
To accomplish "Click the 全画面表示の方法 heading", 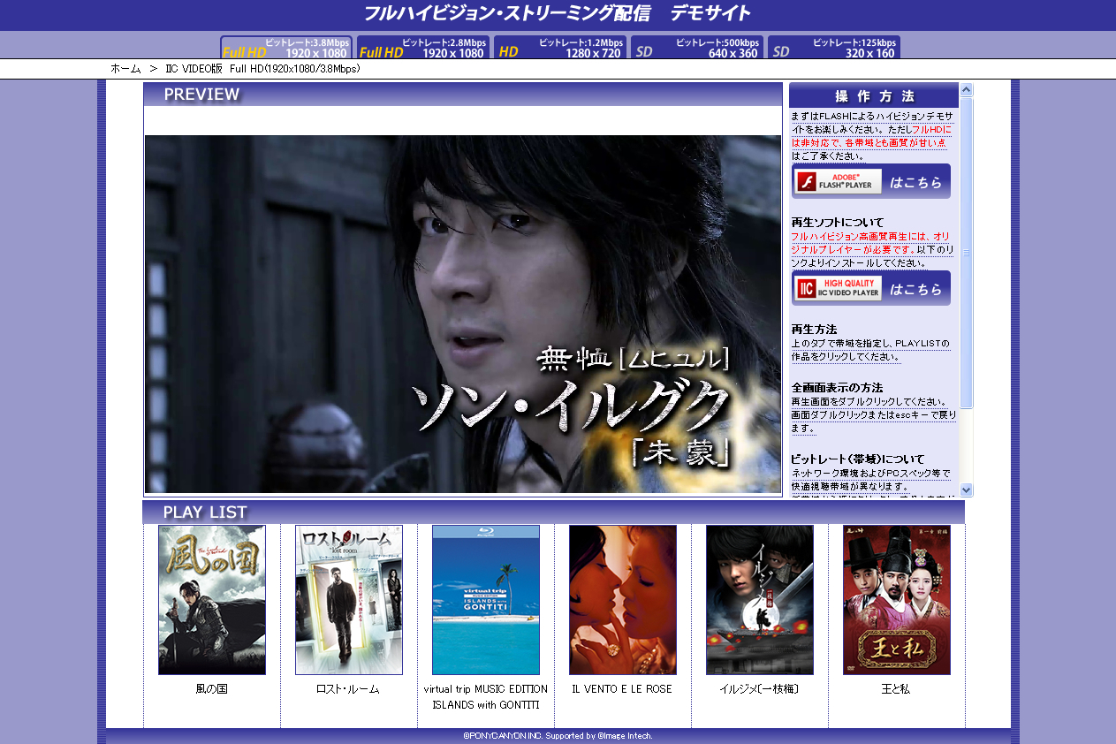I will click(837, 388).
